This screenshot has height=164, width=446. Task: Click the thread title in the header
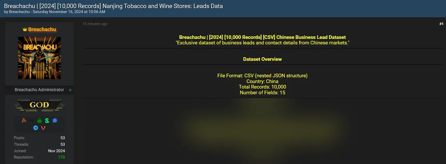(x=113, y=6)
